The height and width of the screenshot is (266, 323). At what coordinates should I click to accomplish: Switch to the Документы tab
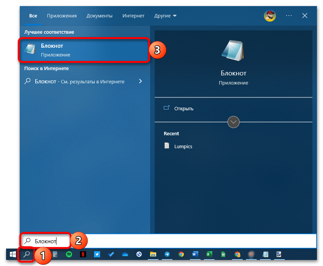coord(99,16)
